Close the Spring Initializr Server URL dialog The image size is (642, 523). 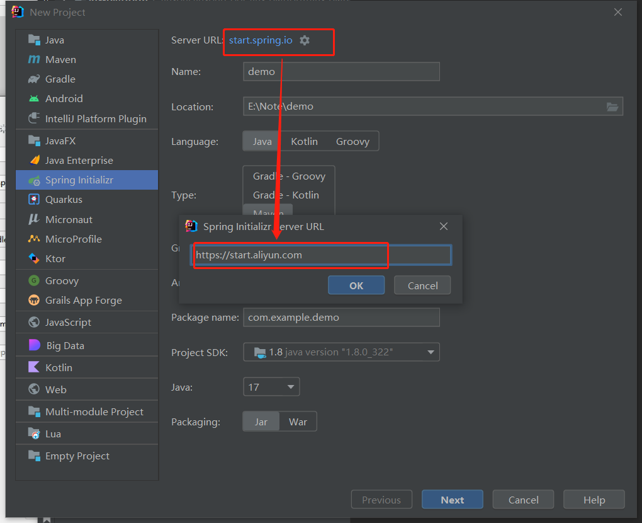point(444,226)
